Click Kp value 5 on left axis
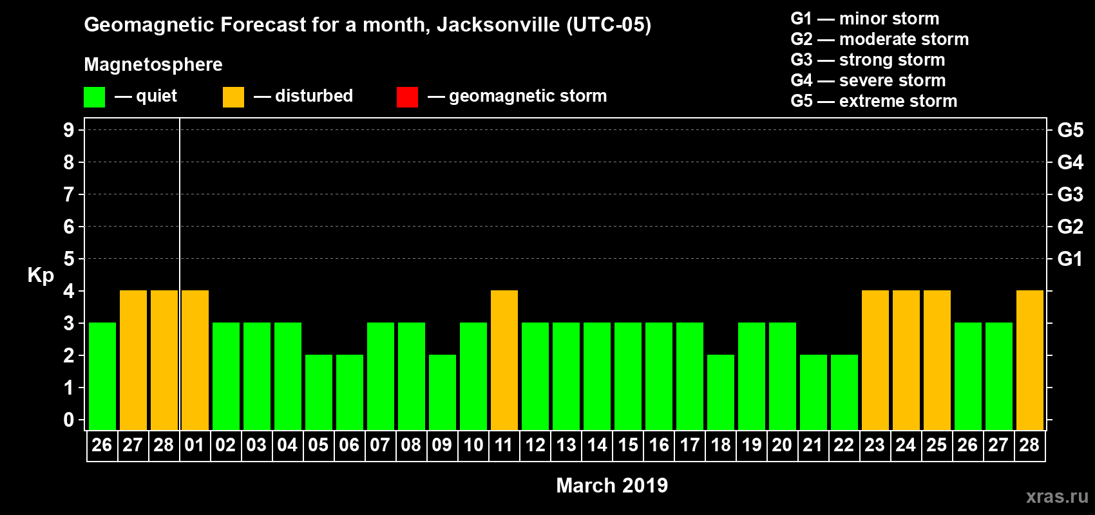Viewport: 1095px width, 515px height. pos(69,259)
